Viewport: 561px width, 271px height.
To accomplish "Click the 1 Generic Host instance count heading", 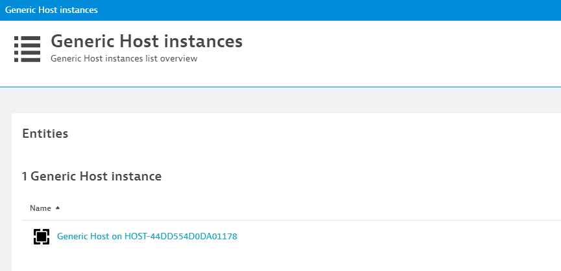I will tap(91, 175).
